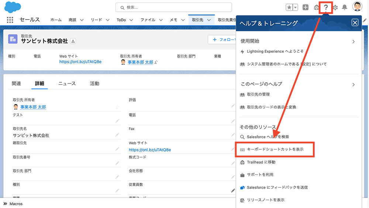Open the 商談 tab
Screen dimensions: 369x208
click(x=72, y=20)
